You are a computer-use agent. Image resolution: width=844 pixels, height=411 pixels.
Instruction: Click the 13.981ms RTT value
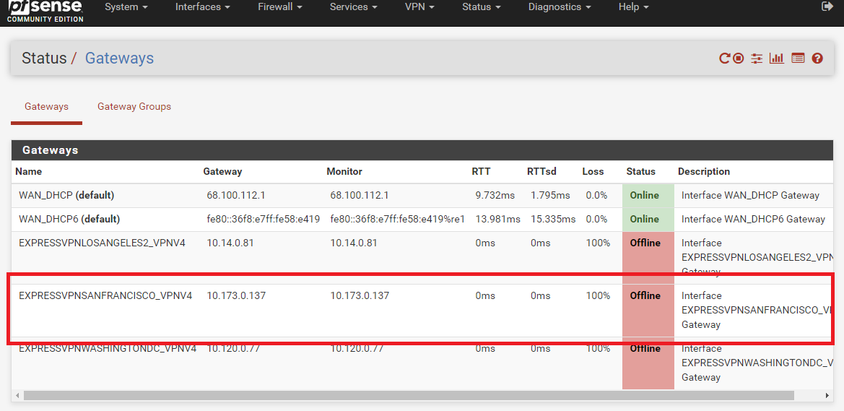coord(498,220)
